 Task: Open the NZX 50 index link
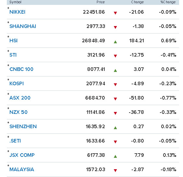pos(19,112)
